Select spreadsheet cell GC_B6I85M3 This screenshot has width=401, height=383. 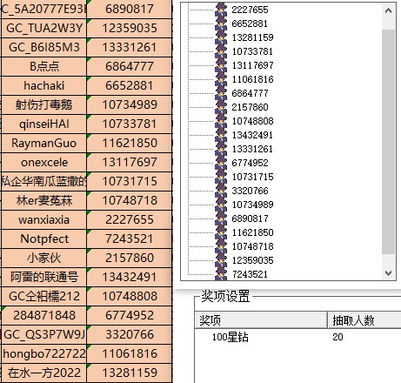coord(44,47)
